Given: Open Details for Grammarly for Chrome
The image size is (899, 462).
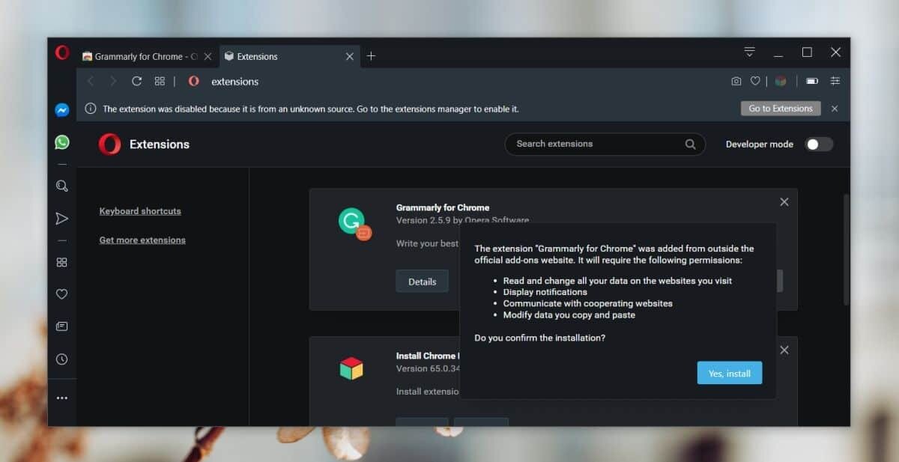Looking at the screenshot, I should [x=423, y=282].
